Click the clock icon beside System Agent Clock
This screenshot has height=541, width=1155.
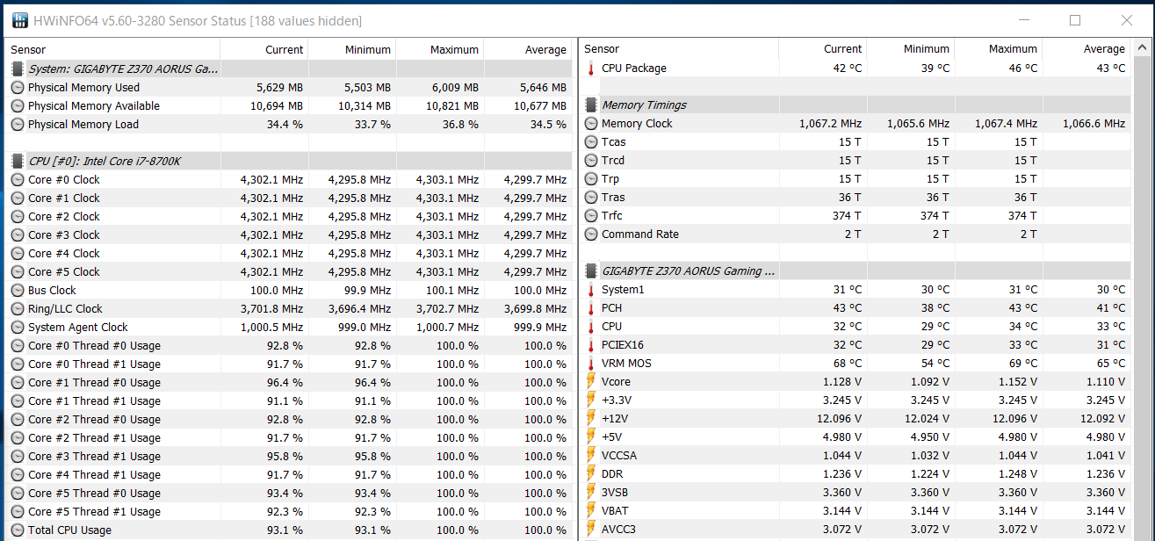tap(18, 328)
